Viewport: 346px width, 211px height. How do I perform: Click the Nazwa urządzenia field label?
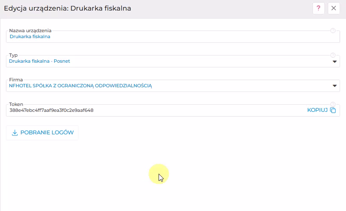[x=30, y=31]
